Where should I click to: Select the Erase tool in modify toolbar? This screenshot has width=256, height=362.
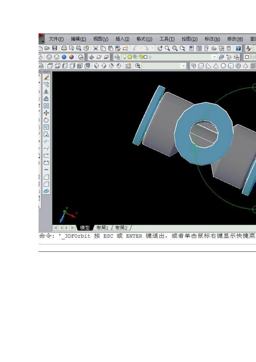tap(46, 78)
